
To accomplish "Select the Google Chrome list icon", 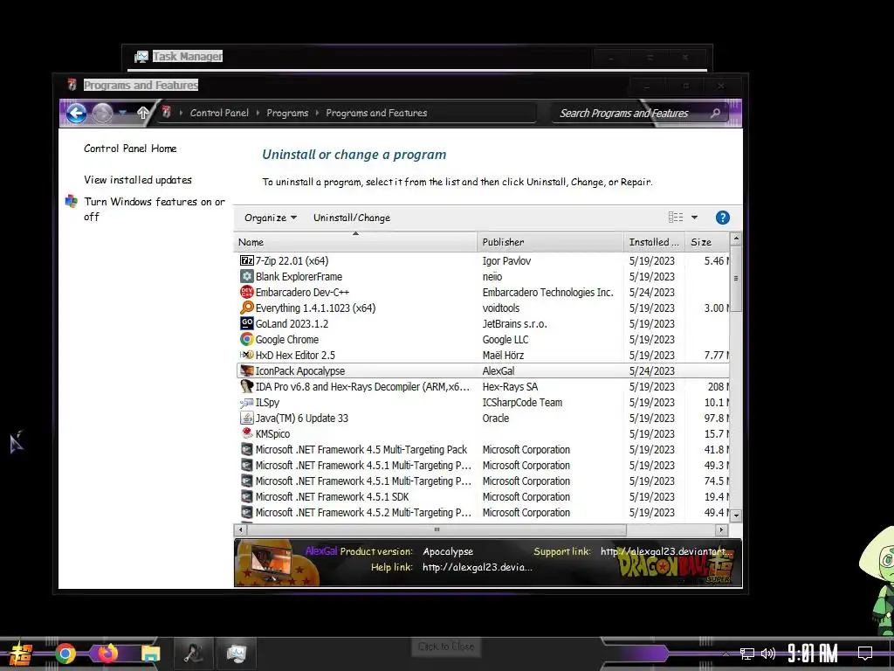I will point(247,340).
